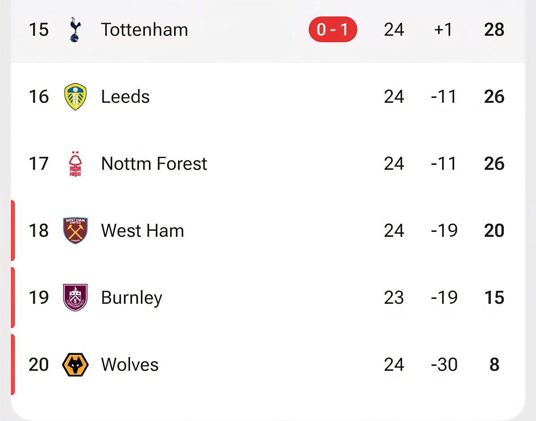Click the Wolves club crest

(75, 365)
